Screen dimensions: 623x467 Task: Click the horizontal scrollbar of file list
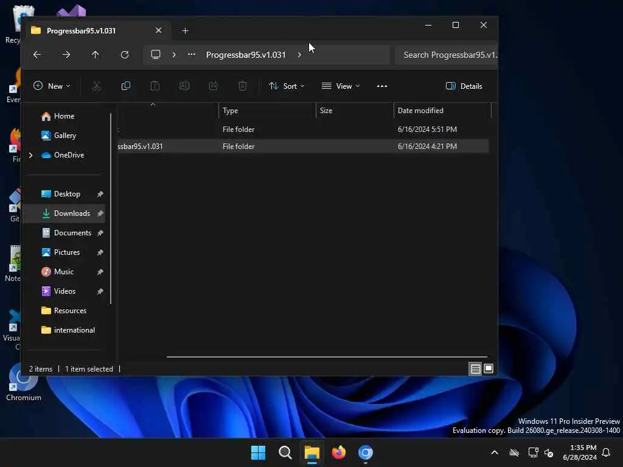point(327,357)
